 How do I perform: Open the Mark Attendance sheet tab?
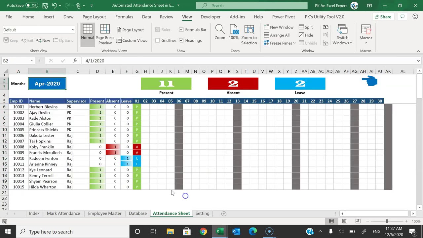63,214
